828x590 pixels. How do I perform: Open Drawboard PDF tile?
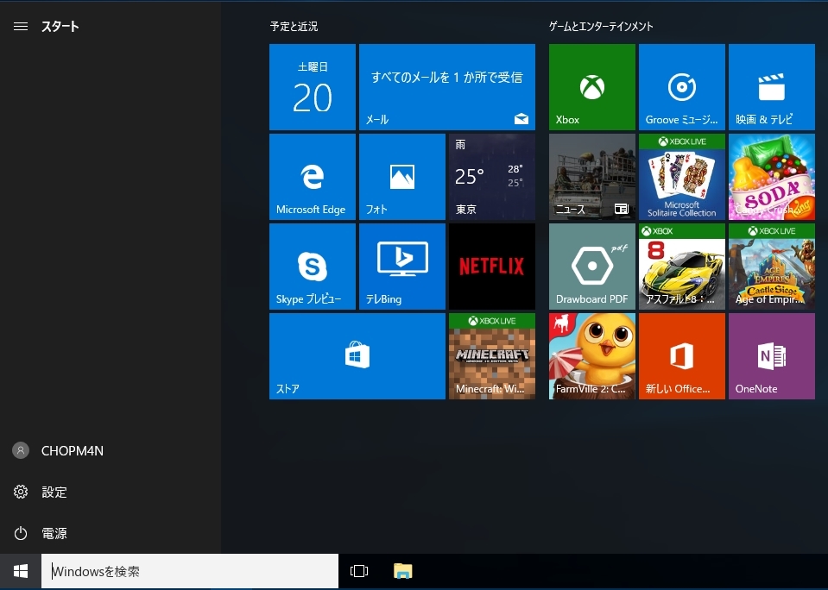[592, 267]
